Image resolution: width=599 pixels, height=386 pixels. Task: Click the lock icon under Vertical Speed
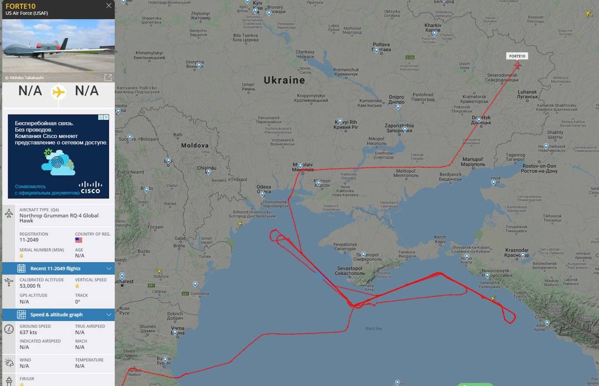pyautogui.click(x=77, y=286)
